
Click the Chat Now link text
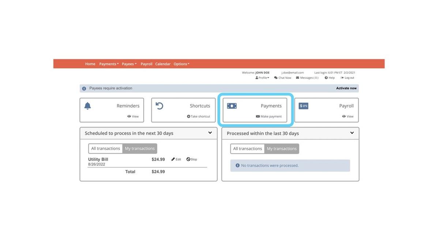[285, 78]
